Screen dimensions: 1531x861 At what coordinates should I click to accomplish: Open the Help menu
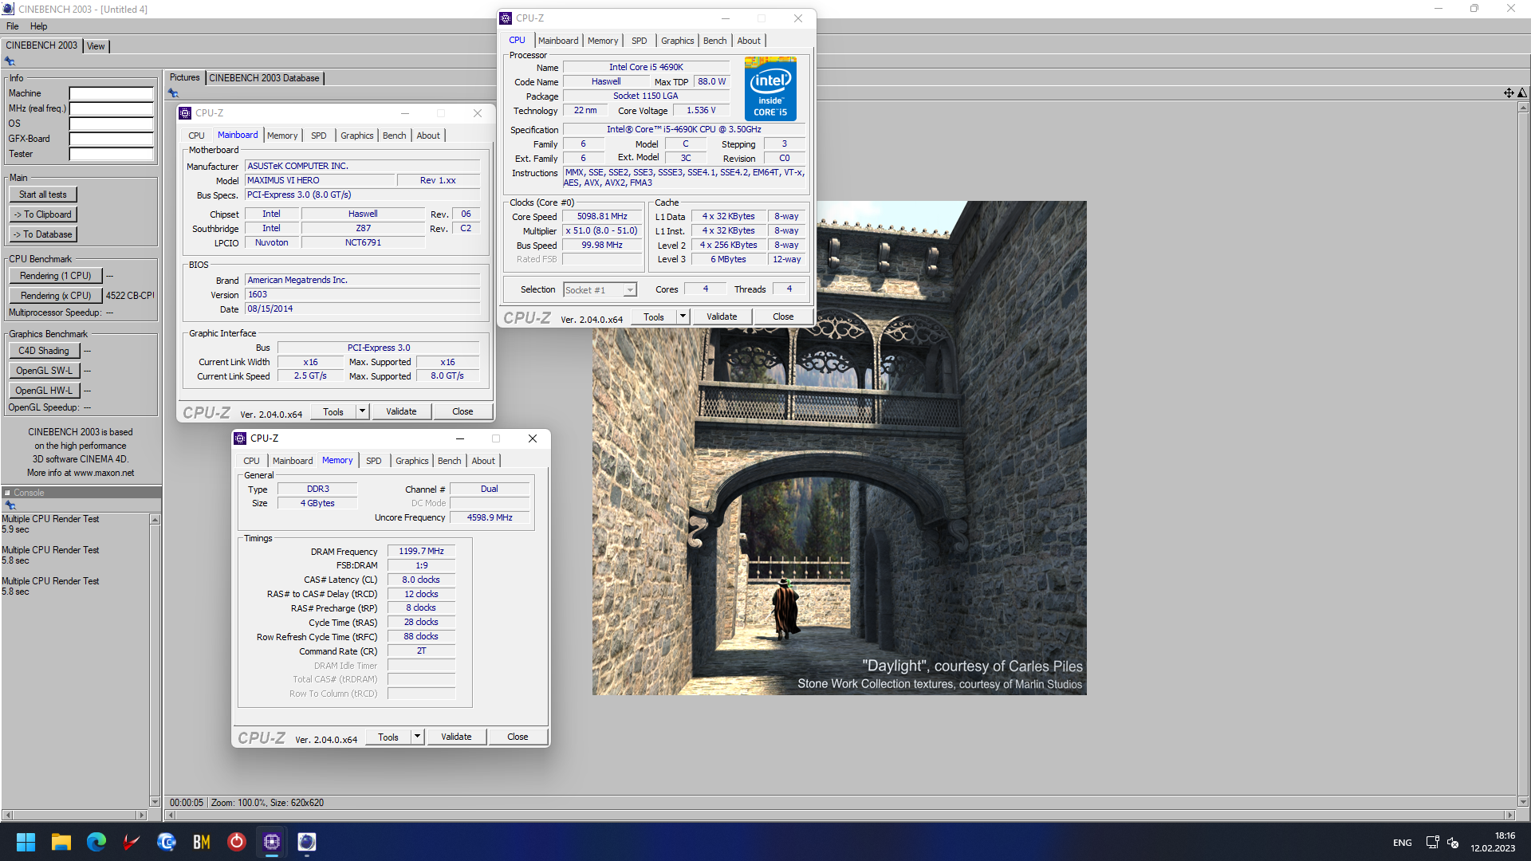[x=38, y=26]
